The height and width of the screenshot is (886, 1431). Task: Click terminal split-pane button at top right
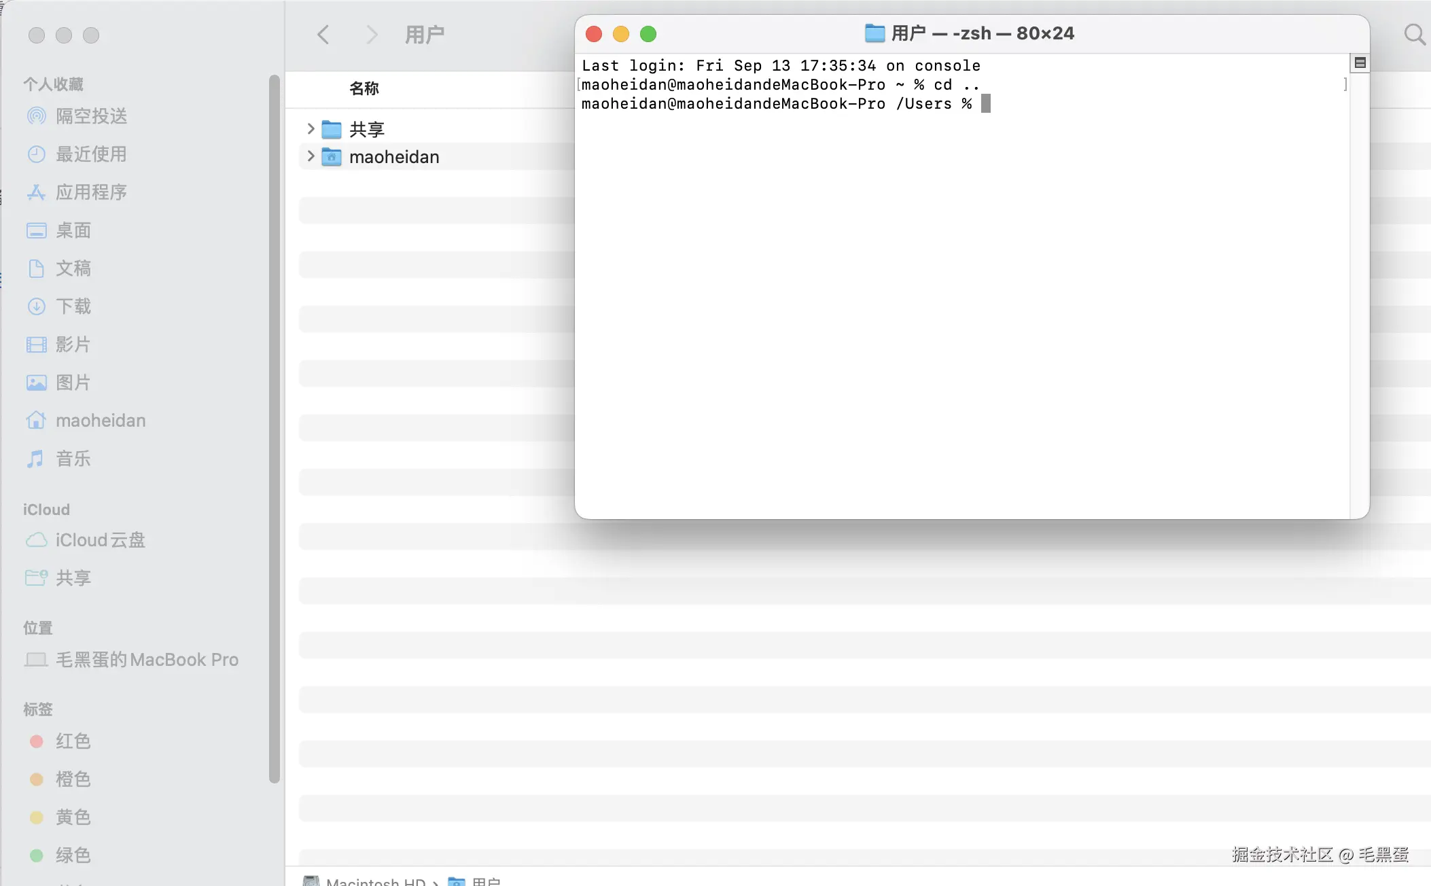pyautogui.click(x=1360, y=63)
